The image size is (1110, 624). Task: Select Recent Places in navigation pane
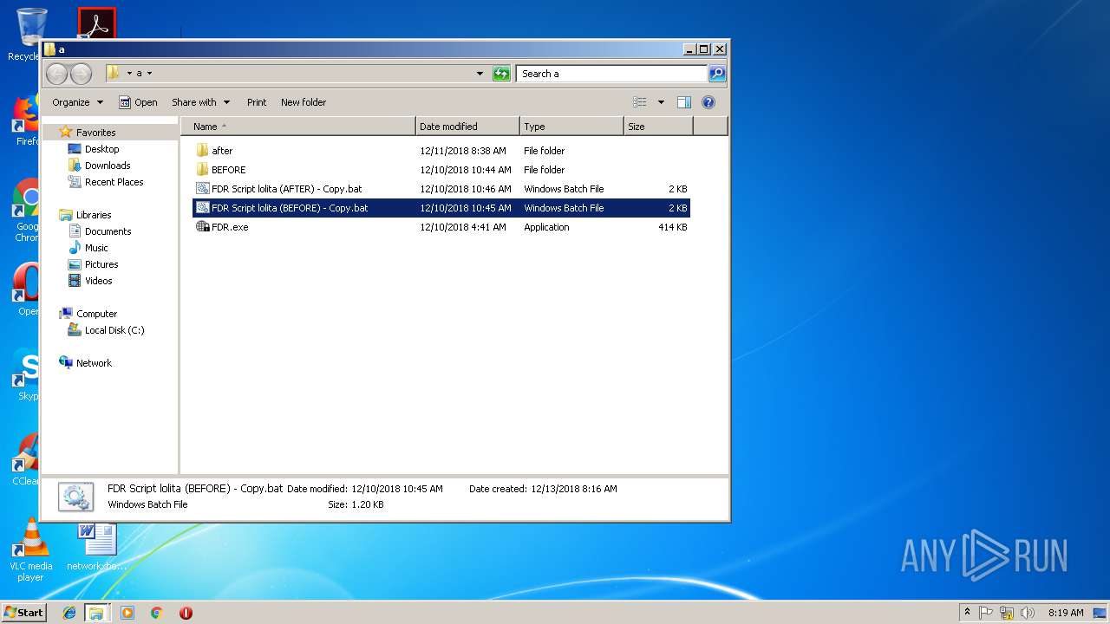point(114,182)
